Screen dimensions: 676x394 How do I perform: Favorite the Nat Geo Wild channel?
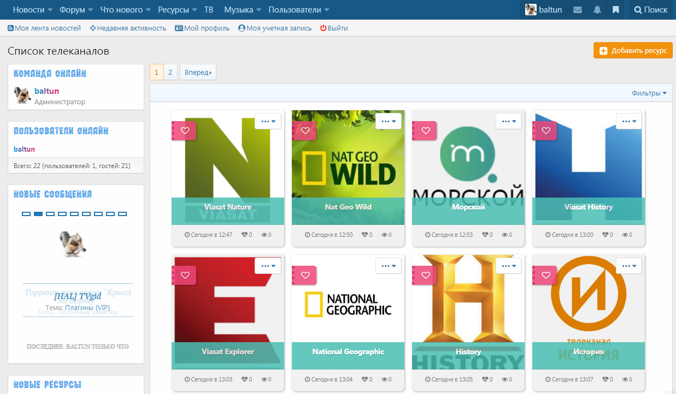point(305,130)
